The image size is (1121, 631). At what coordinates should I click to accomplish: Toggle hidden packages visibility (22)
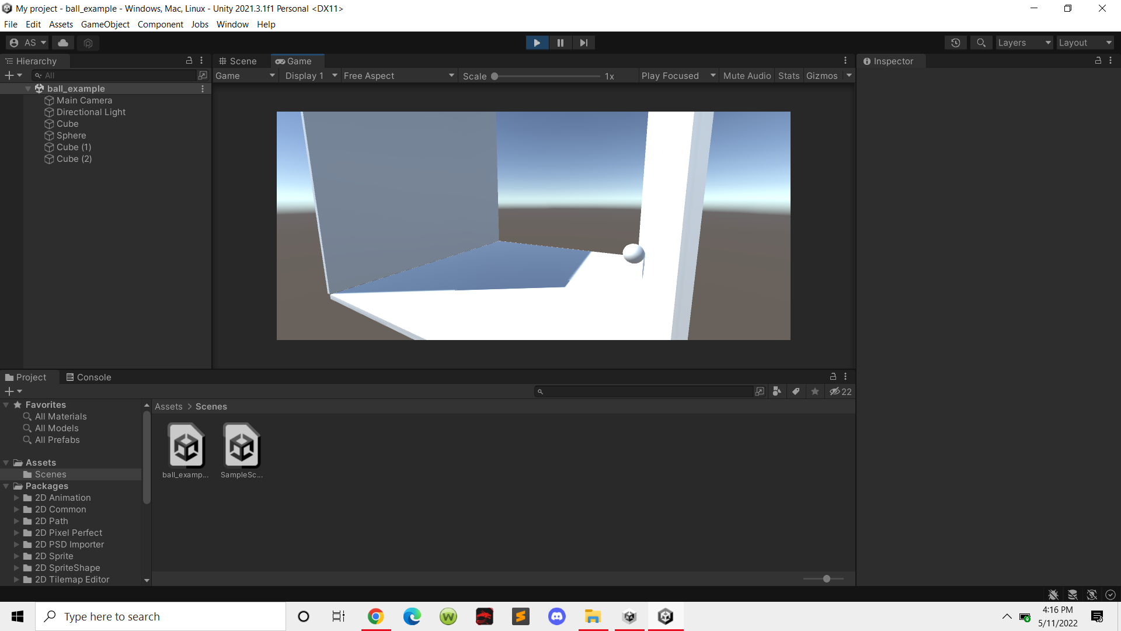tap(841, 391)
